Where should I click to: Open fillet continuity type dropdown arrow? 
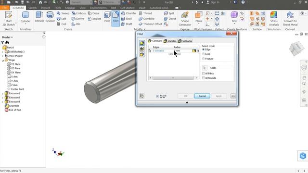coord(198,51)
